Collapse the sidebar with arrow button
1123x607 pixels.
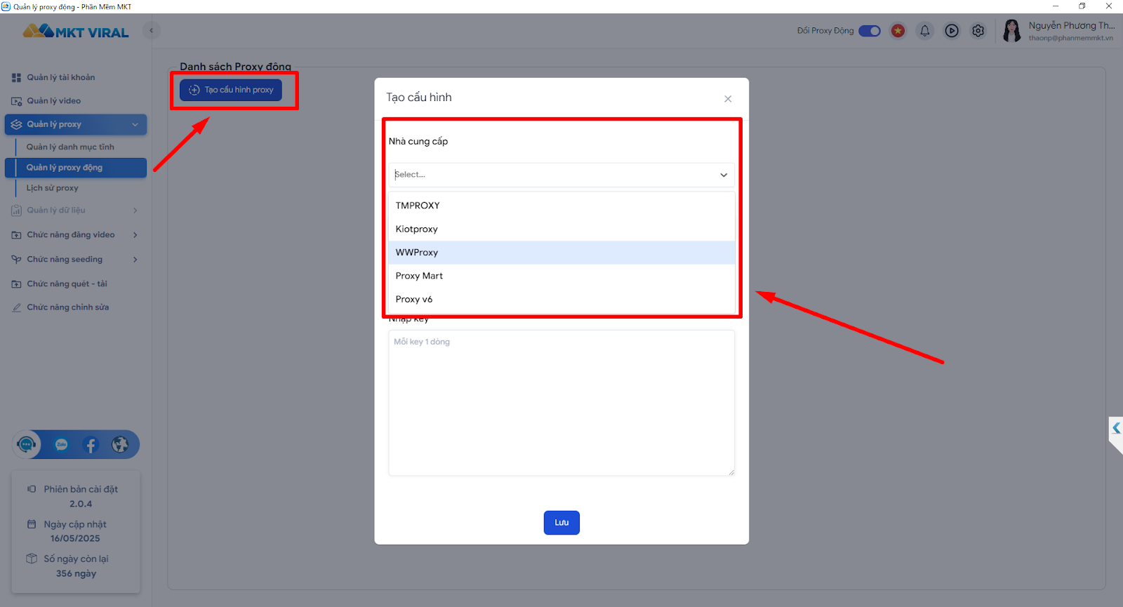151,31
